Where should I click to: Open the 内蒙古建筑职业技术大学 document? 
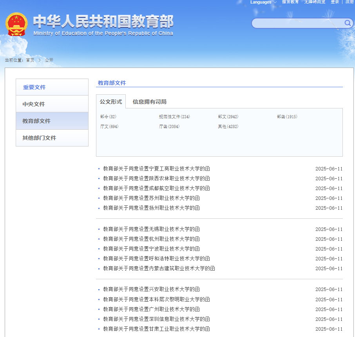point(159,269)
